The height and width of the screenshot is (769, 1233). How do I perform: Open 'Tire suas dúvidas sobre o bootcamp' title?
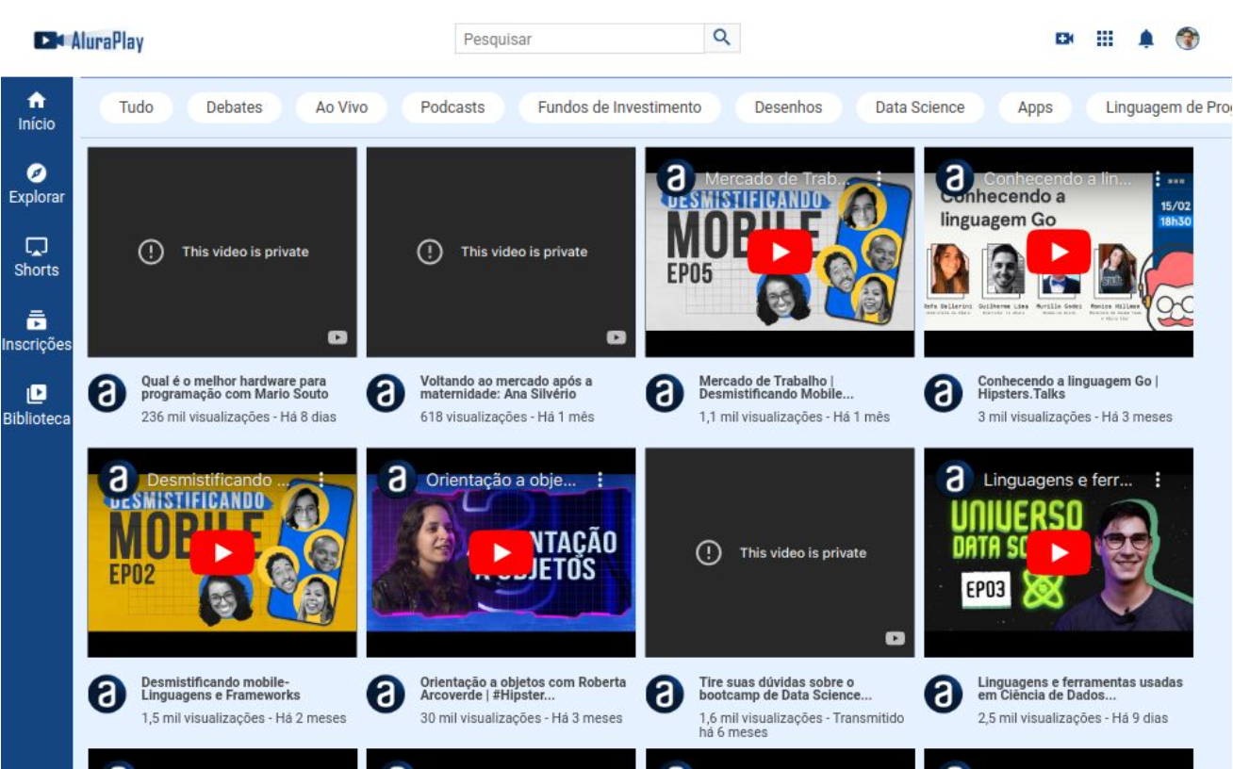pyautogui.click(x=786, y=689)
